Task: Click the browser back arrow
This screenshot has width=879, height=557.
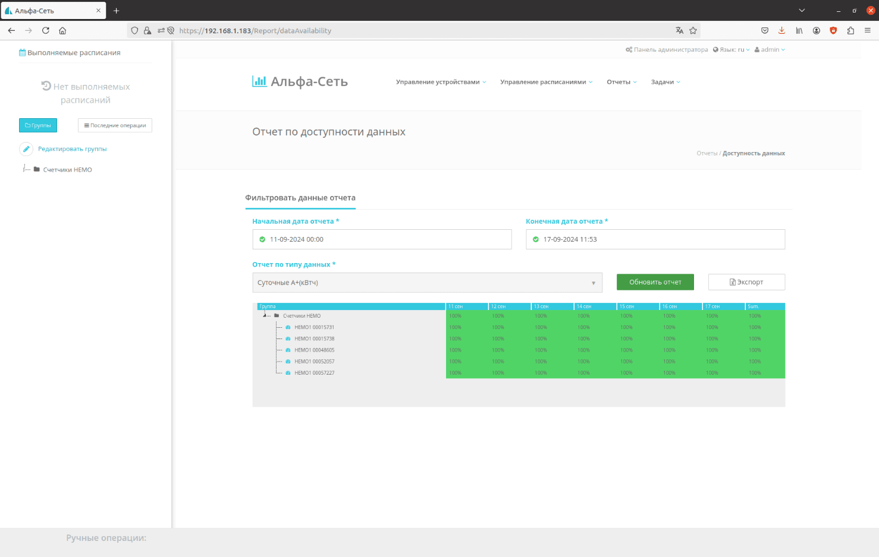Action: (x=11, y=30)
